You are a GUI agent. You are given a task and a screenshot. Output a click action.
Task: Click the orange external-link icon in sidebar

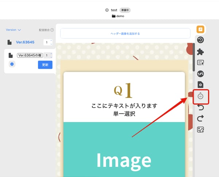click(x=200, y=29)
